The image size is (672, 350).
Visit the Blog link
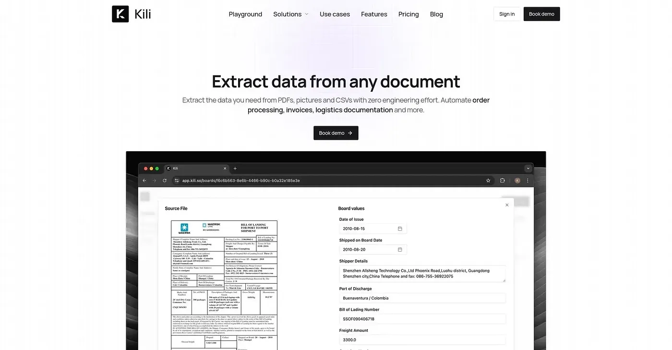(x=436, y=14)
